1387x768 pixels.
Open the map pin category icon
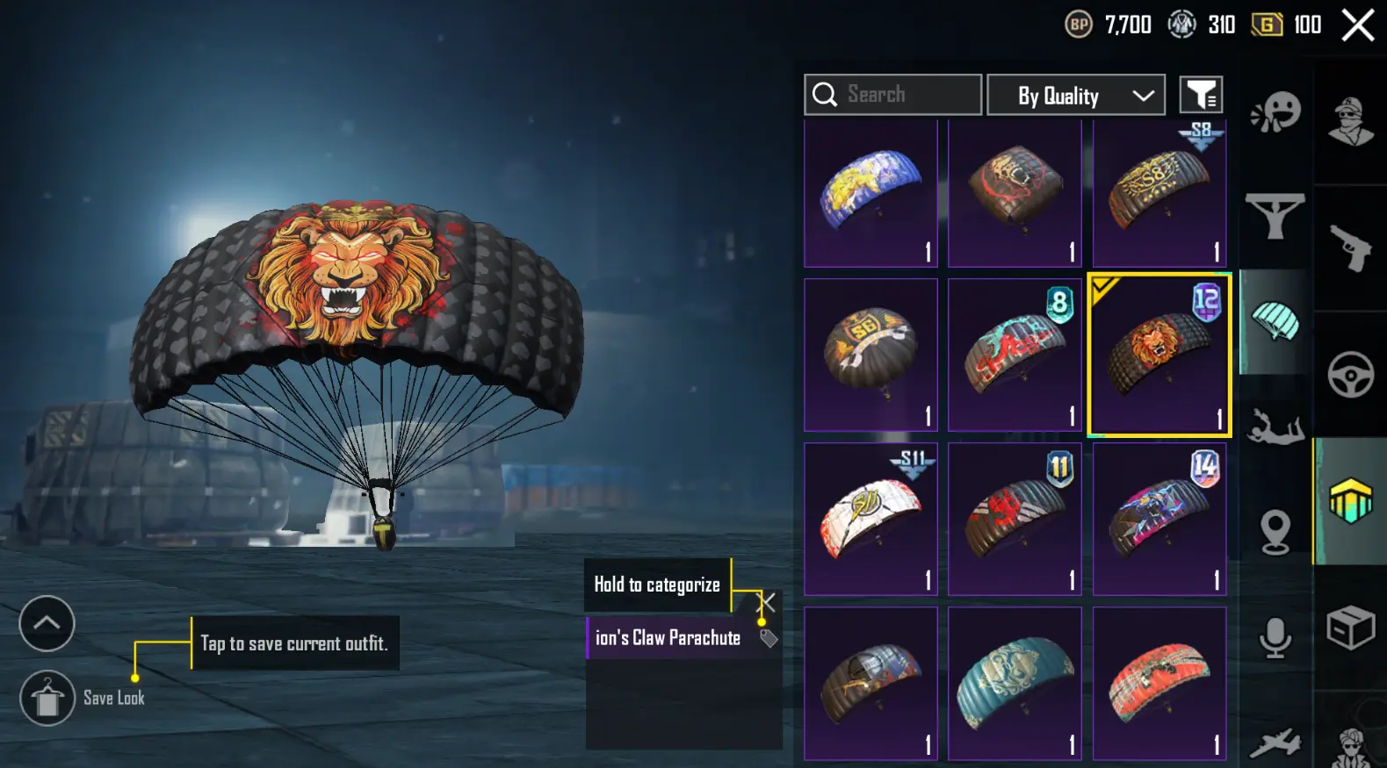[x=1275, y=533]
